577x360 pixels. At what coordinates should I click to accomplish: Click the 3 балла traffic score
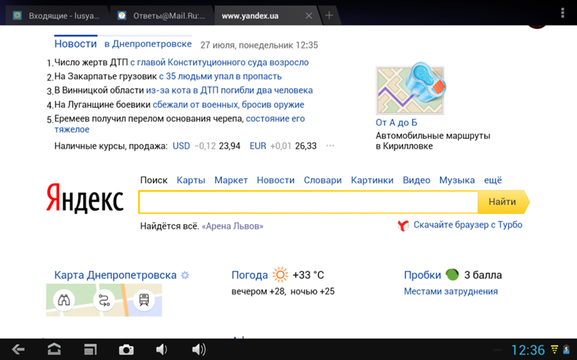coord(483,275)
